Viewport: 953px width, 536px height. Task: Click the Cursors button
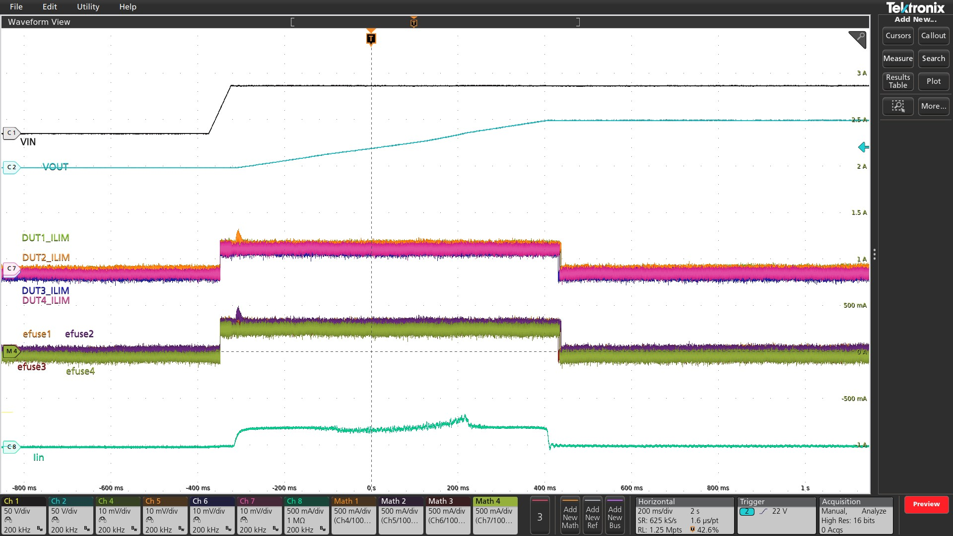coord(897,36)
